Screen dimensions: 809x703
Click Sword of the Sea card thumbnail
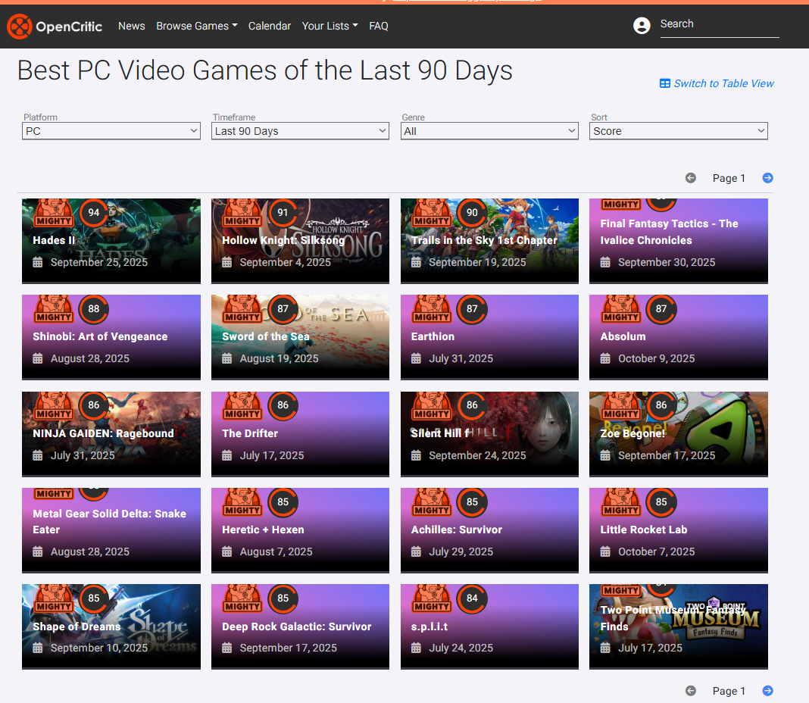pos(300,336)
